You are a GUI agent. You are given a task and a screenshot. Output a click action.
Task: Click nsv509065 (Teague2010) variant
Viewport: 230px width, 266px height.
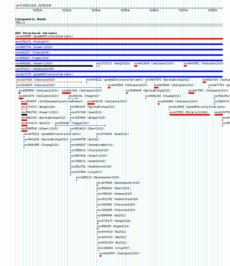72,123
